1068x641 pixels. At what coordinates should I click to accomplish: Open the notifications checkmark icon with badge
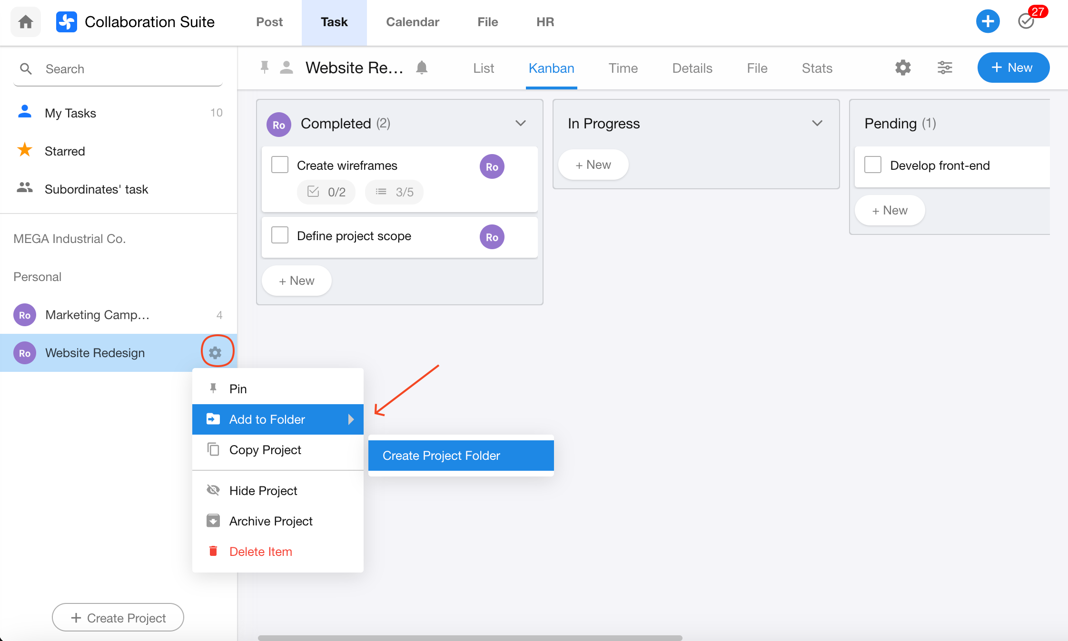pyautogui.click(x=1026, y=21)
